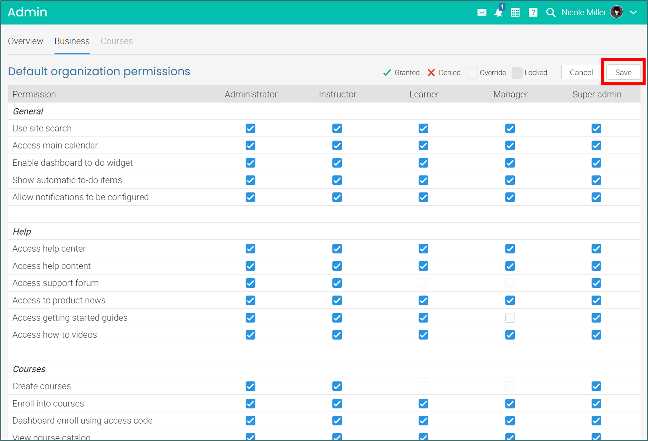Click the Locked legend gray swatch

(x=517, y=73)
